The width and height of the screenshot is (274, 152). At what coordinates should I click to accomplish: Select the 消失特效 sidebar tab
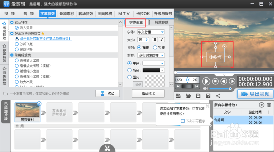[4, 76]
